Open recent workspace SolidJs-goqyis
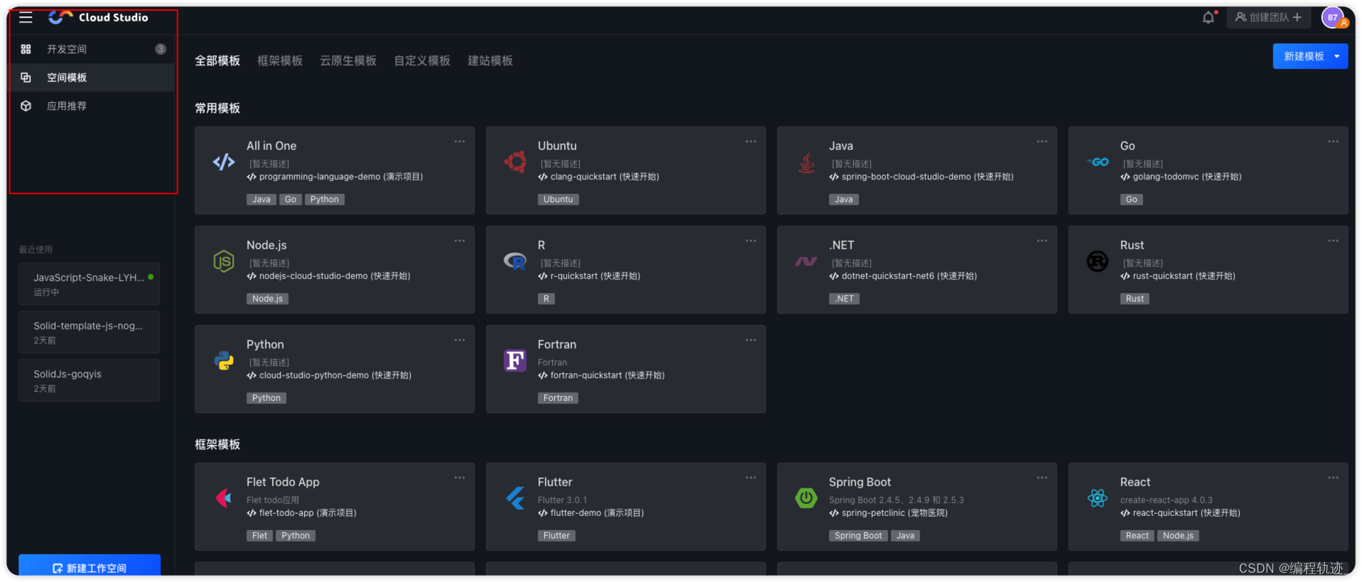This screenshot has width=1362, height=582. 90,380
